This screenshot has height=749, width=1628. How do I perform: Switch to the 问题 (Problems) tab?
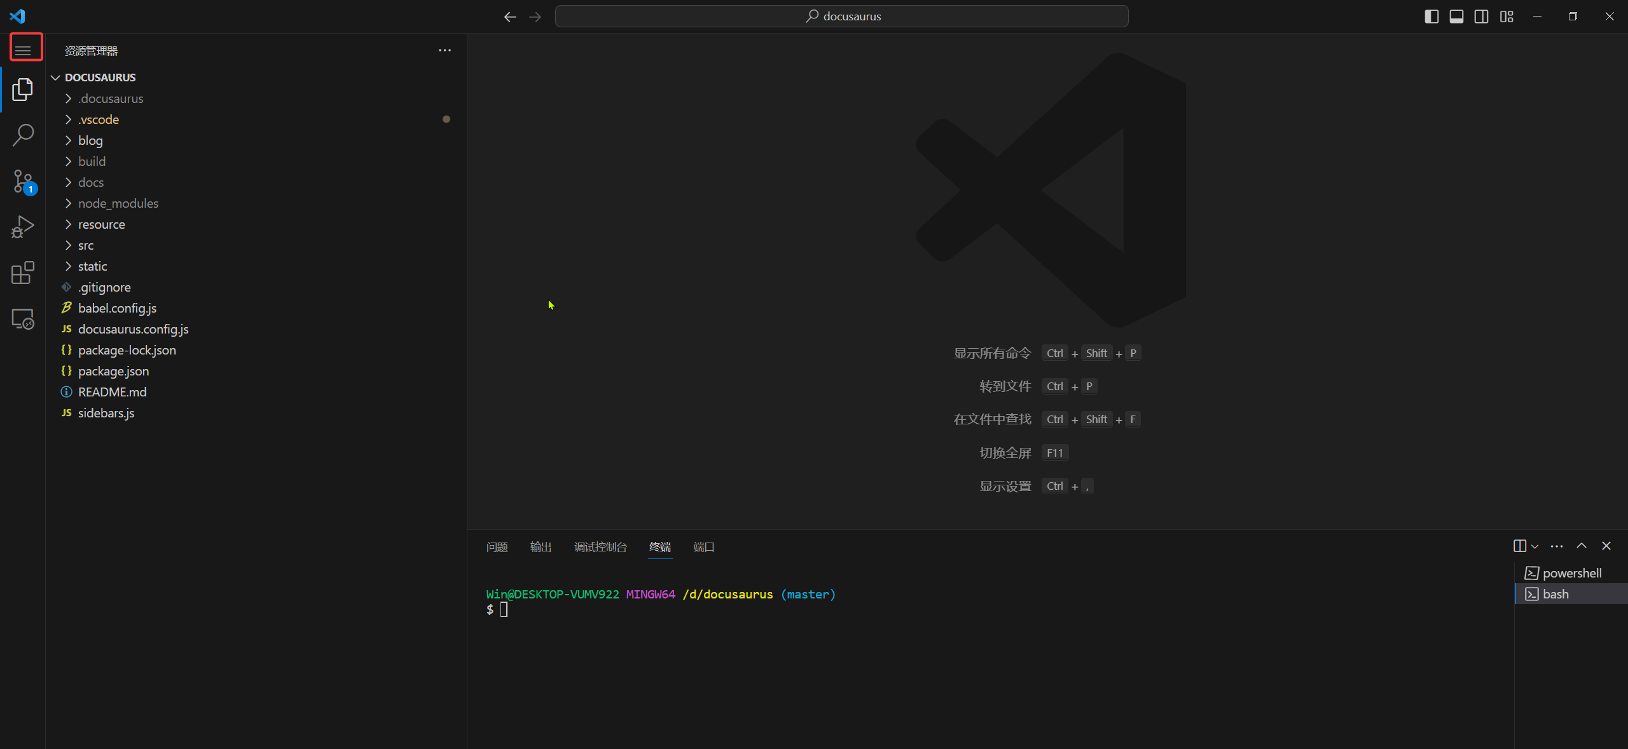pyautogui.click(x=497, y=547)
